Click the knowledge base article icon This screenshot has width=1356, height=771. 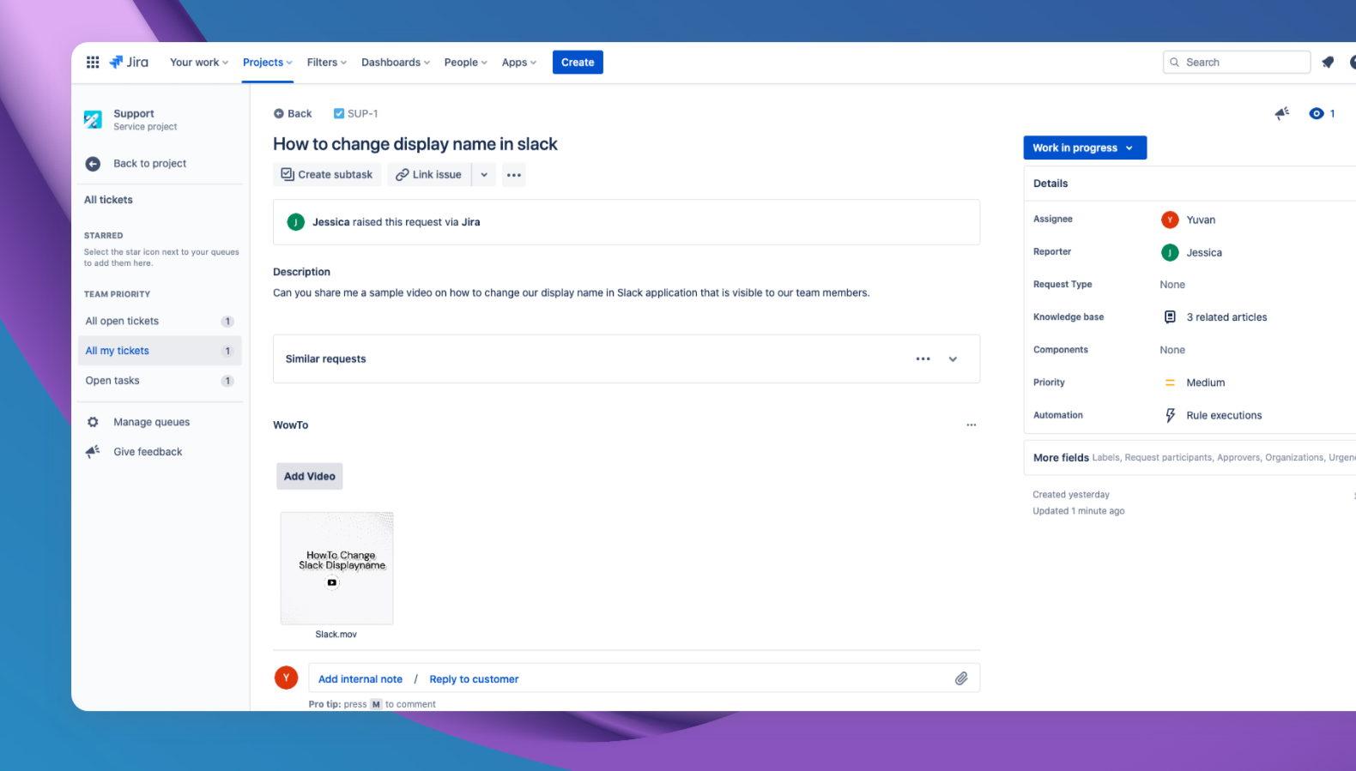pyautogui.click(x=1170, y=317)
